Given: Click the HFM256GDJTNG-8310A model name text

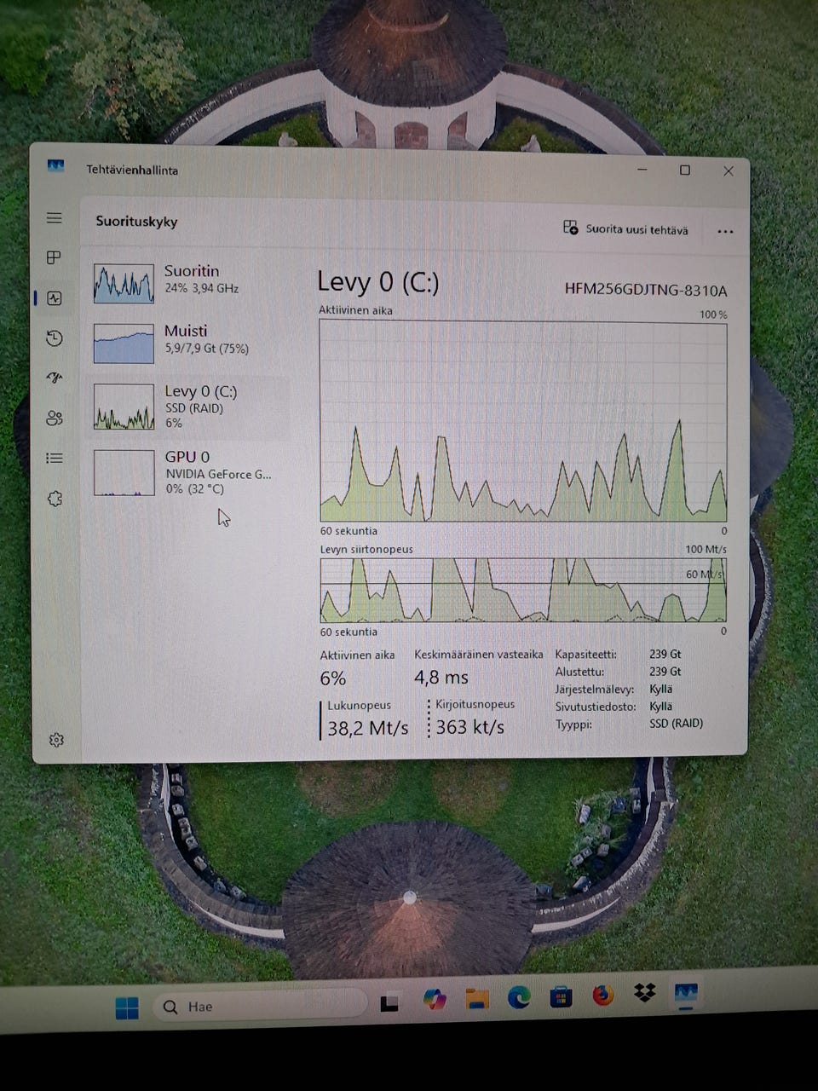Looking at the screenshot, I should pyautogui.click(x=646, y=290).
